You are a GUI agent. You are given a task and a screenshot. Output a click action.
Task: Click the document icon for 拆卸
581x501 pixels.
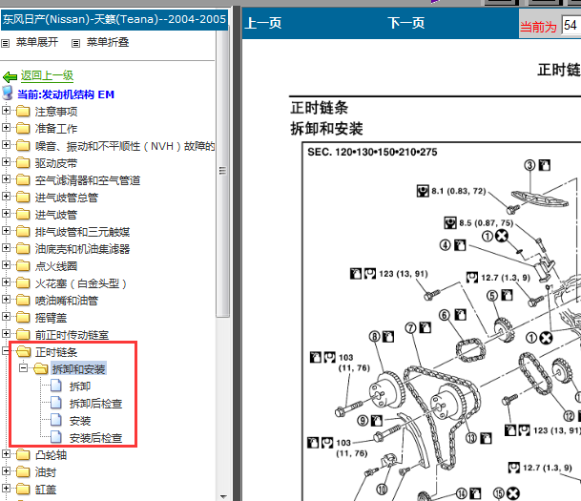pyautogui.click(x=56, y=386)
